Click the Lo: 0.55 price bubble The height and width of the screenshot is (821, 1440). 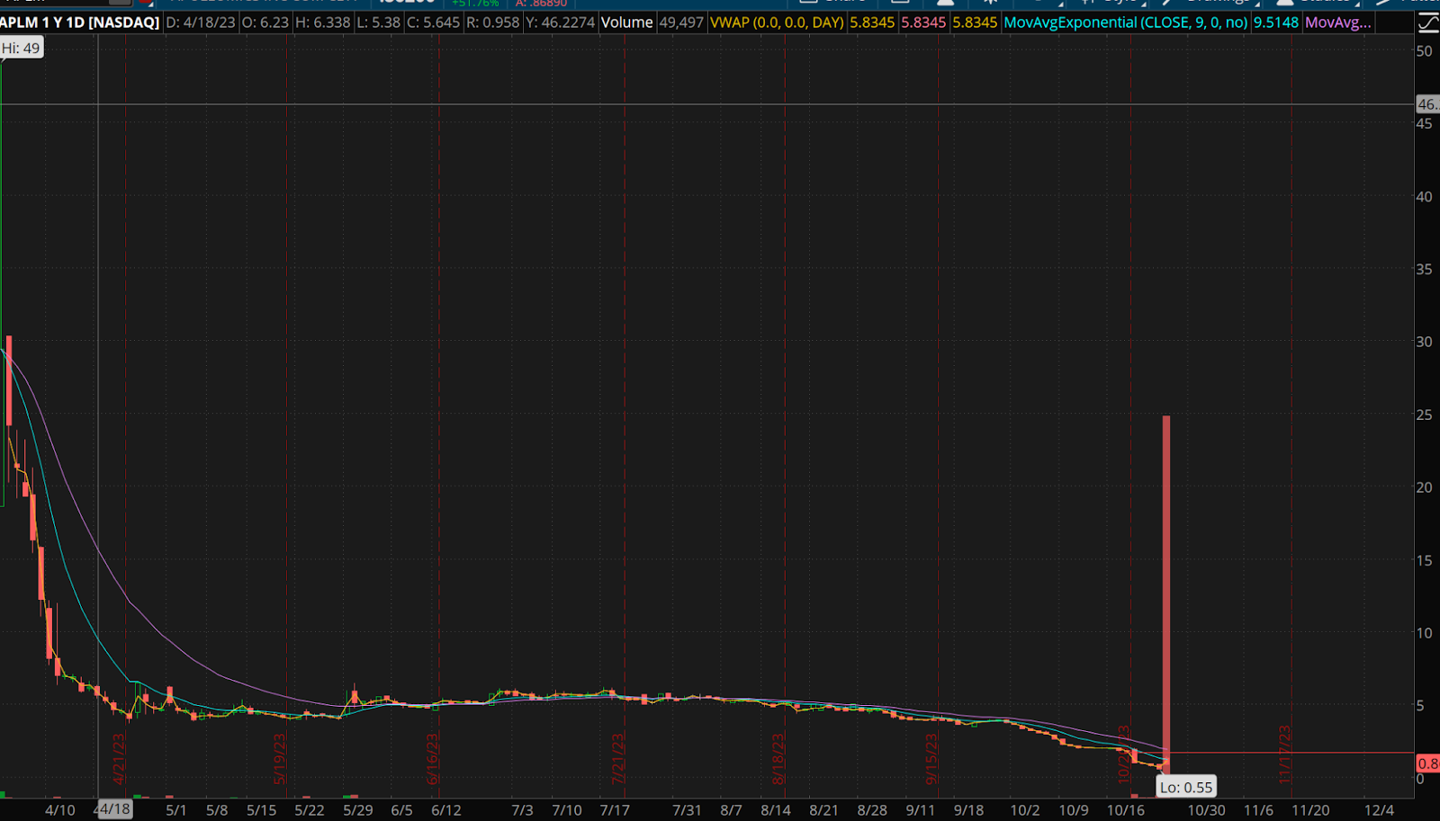[1185, 787]
